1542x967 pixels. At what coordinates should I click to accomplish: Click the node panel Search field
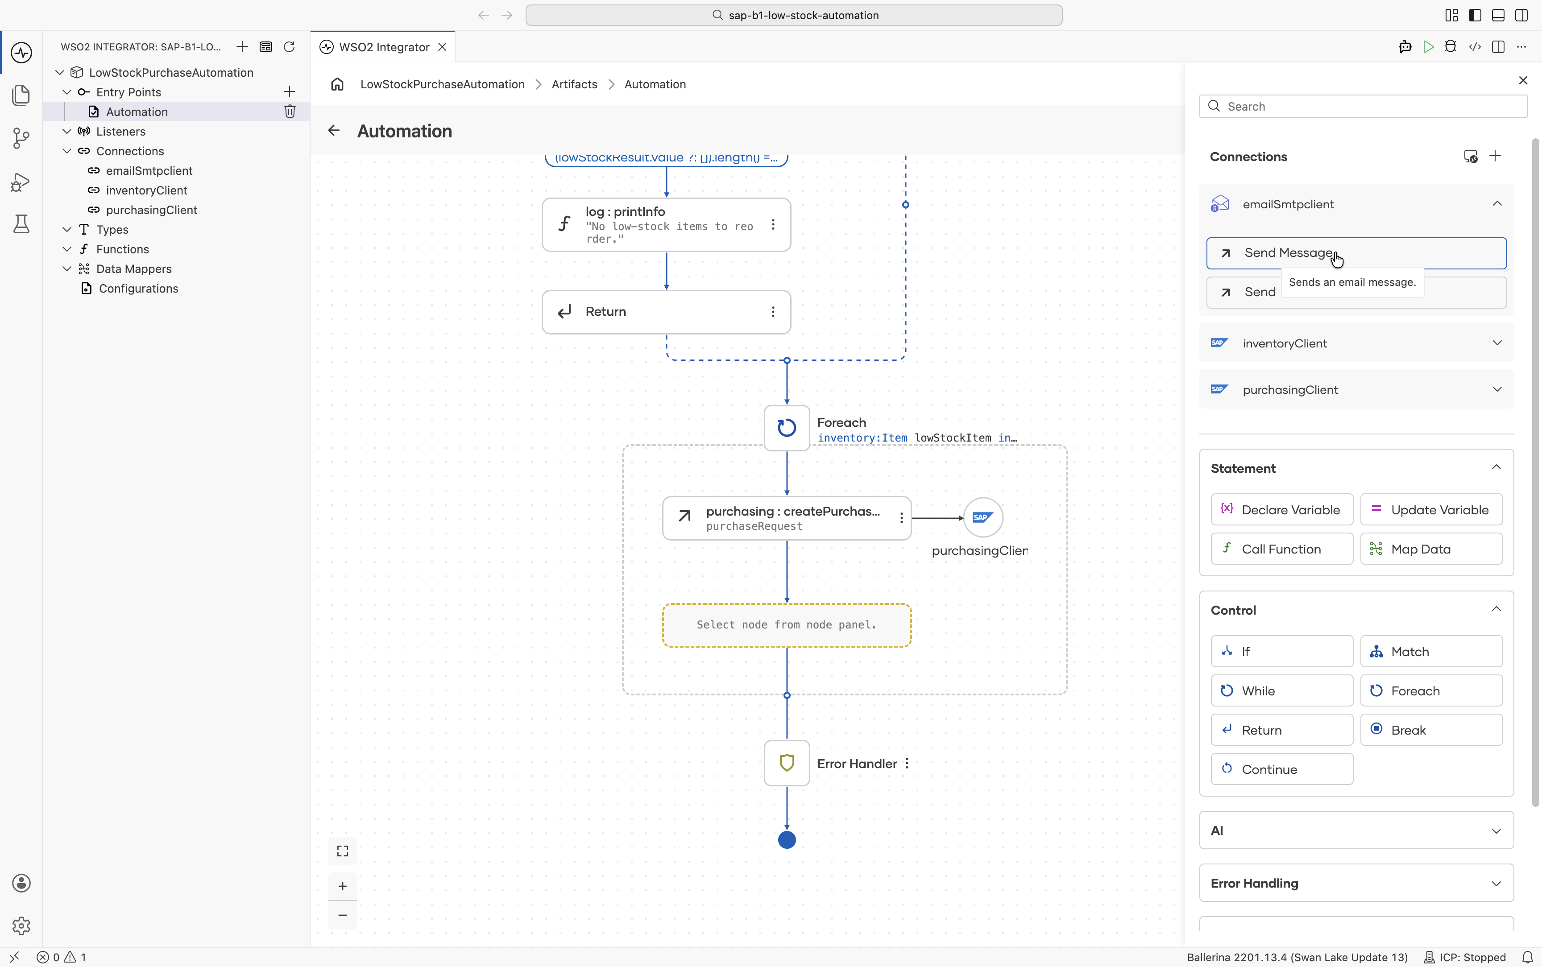(1363, 106)
